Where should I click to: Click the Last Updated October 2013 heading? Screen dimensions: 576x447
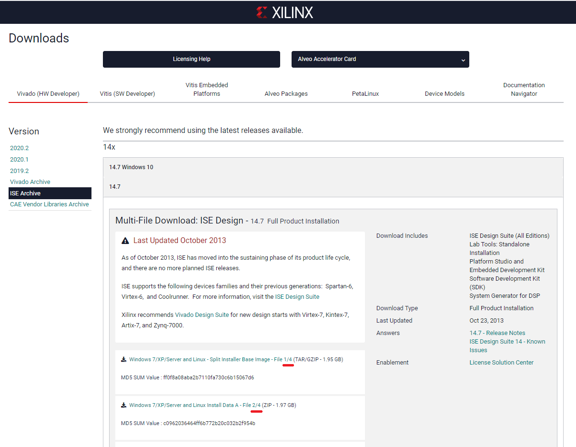tap(180, 241)
